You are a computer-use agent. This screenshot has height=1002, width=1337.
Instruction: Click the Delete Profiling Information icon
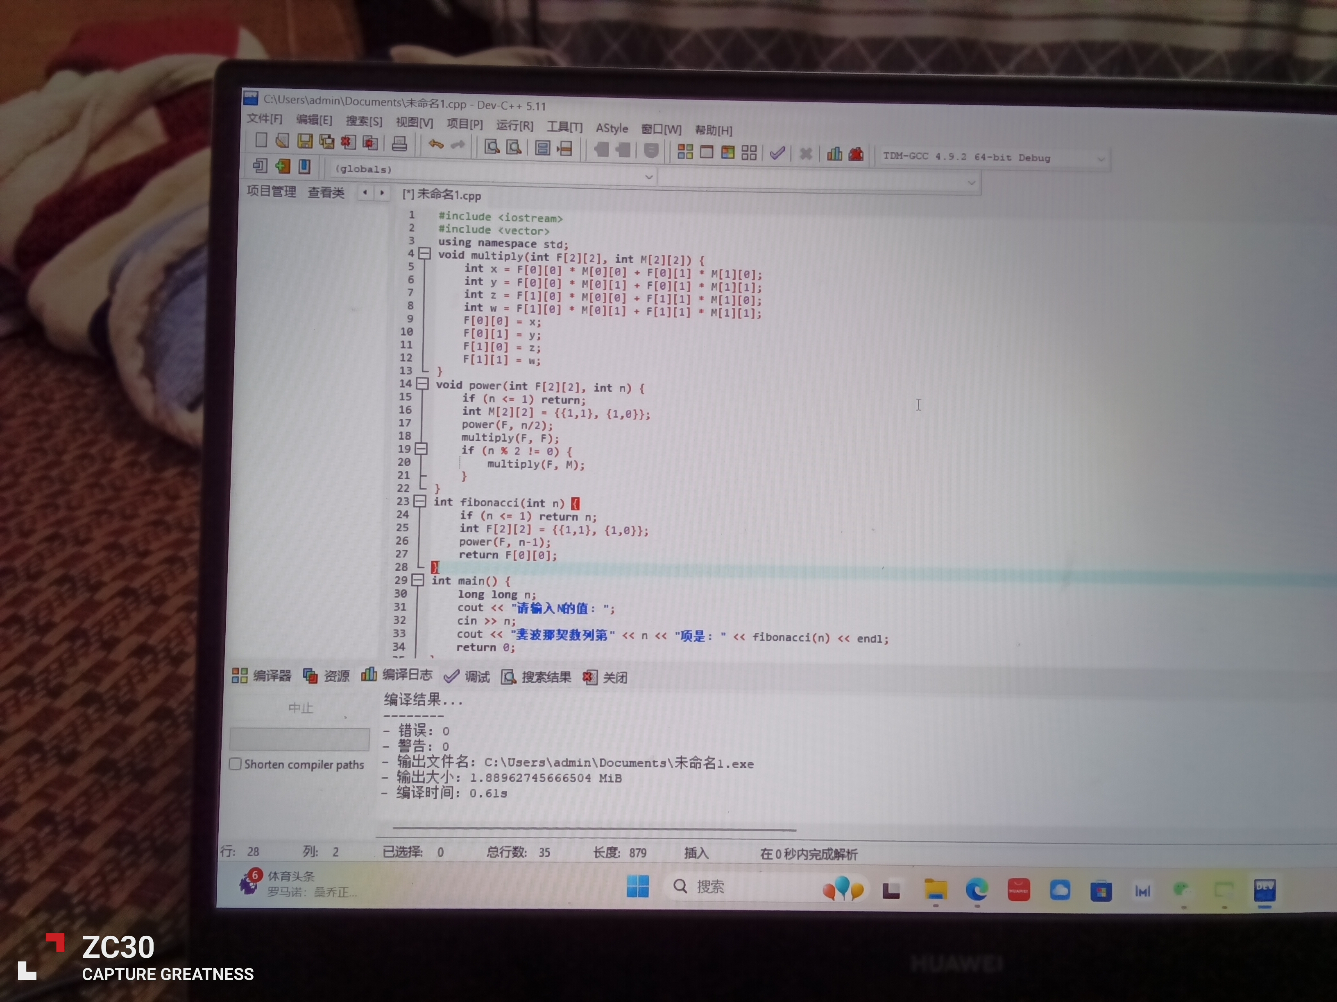(x=856, y=155)
